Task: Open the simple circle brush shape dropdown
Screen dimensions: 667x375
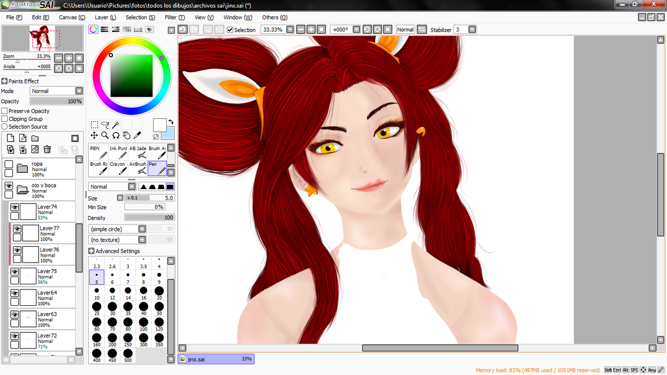Action: (118, 229)
